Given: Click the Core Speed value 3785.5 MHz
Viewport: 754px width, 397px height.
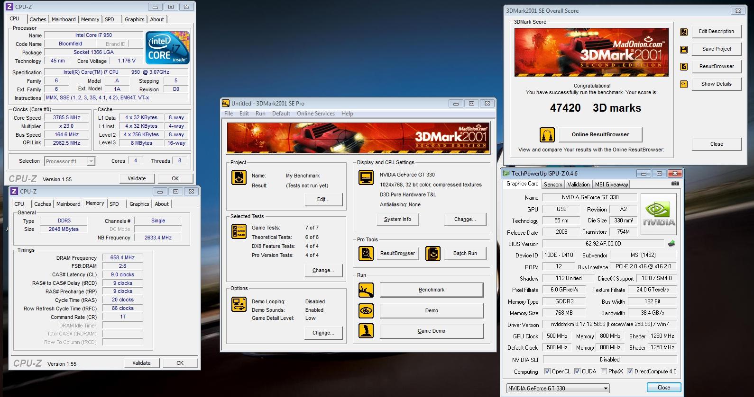Looking at the screenshot, I should click(x=66, y=118).
